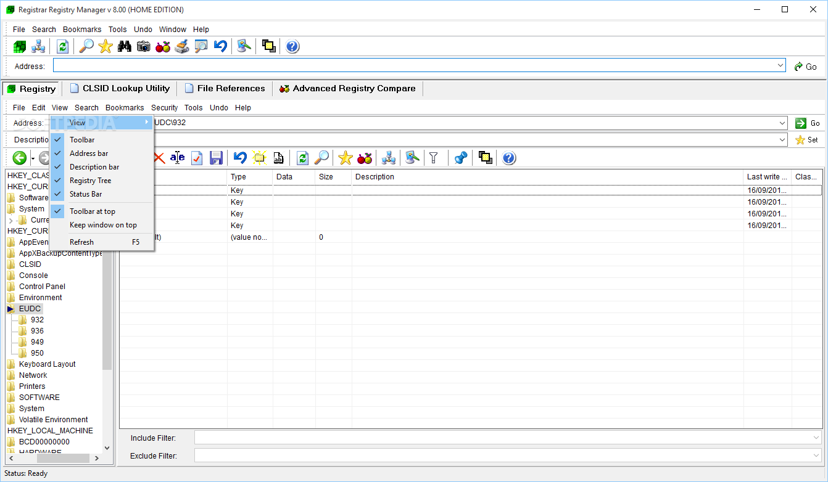The width and height of the screenshot is (828, 482).
Task: Click the floppy disk save icon
Action: pos(216,158)
